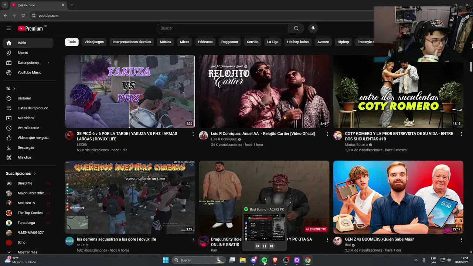Skip to next Spotify track

[x=271, y=246]
